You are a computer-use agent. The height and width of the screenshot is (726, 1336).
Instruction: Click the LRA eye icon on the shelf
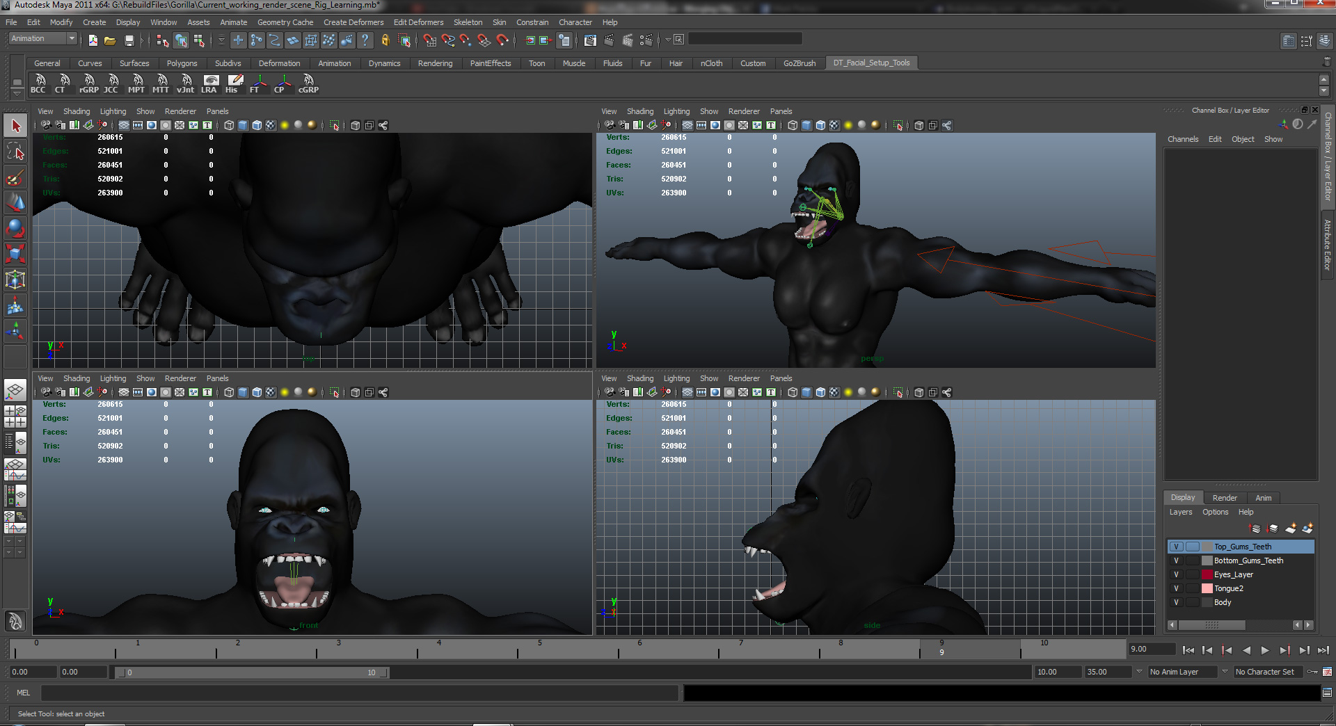212,80
